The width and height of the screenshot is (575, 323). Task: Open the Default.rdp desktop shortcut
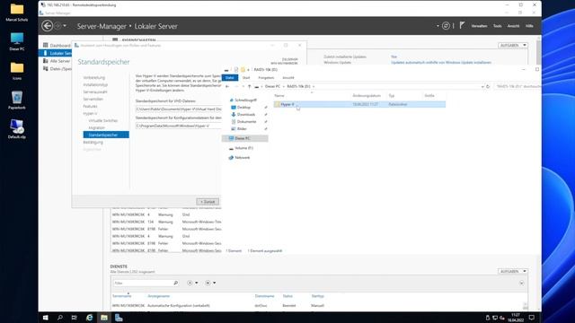click(17, 129)
